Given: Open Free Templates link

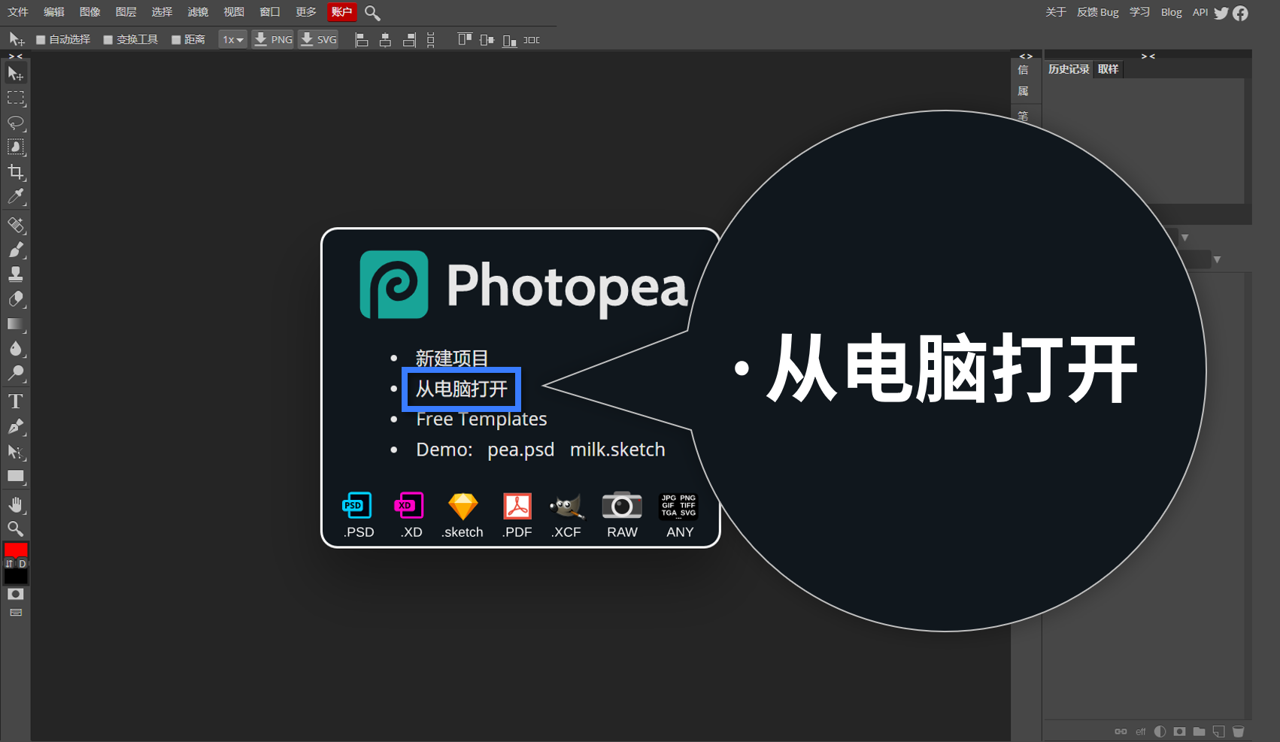Looking at the screenshot, I should click(481, 419).
